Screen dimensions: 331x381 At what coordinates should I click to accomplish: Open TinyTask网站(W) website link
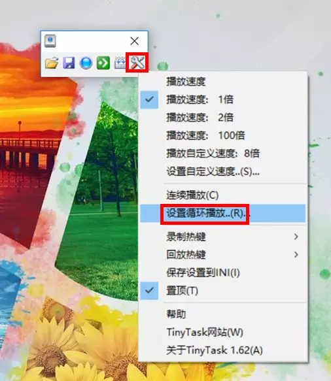click(x=223, y=332)
